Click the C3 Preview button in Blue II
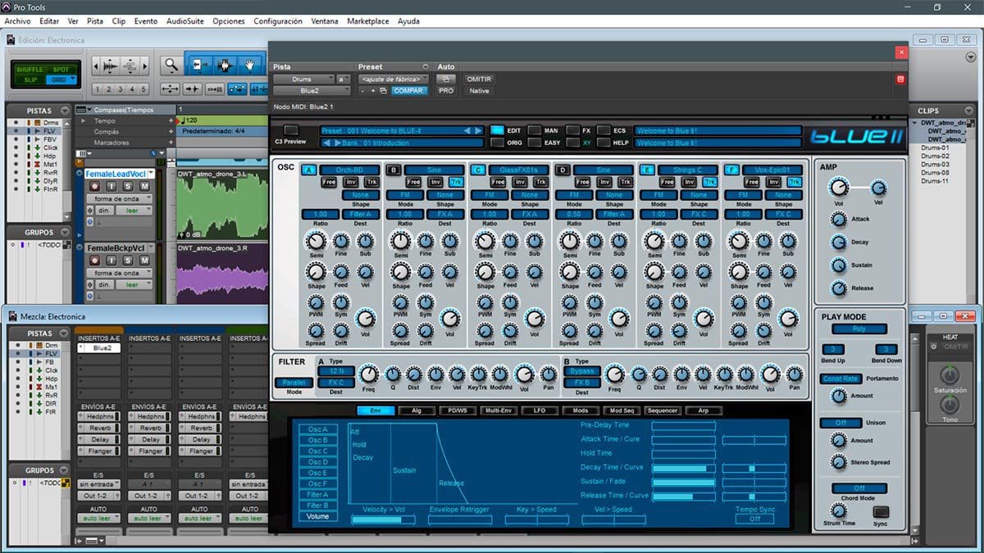The height and width of the screenshot is (553, 984). [x=291, y=130]
